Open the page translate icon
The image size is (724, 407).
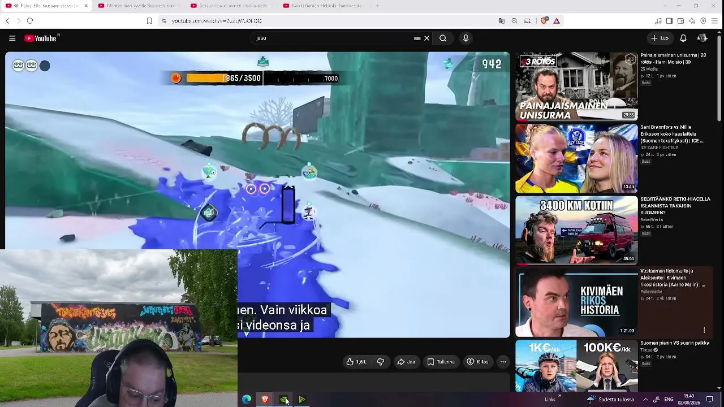[x=501, y=21]
